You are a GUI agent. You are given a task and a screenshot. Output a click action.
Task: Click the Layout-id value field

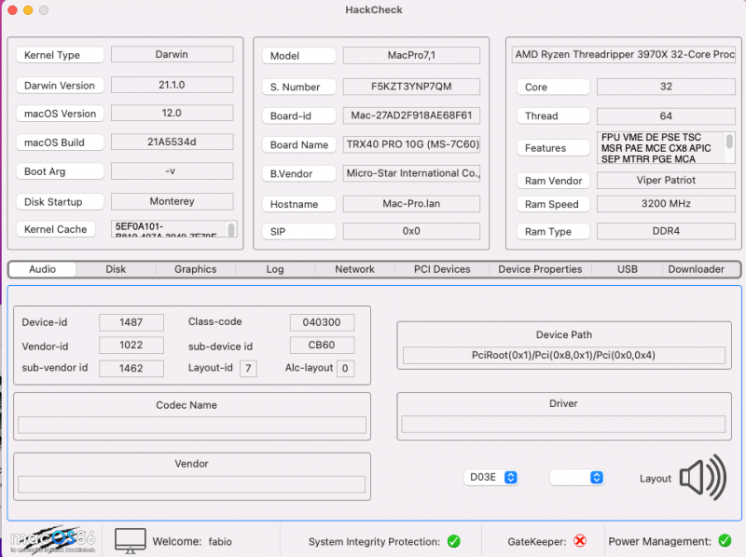(248, 369)
